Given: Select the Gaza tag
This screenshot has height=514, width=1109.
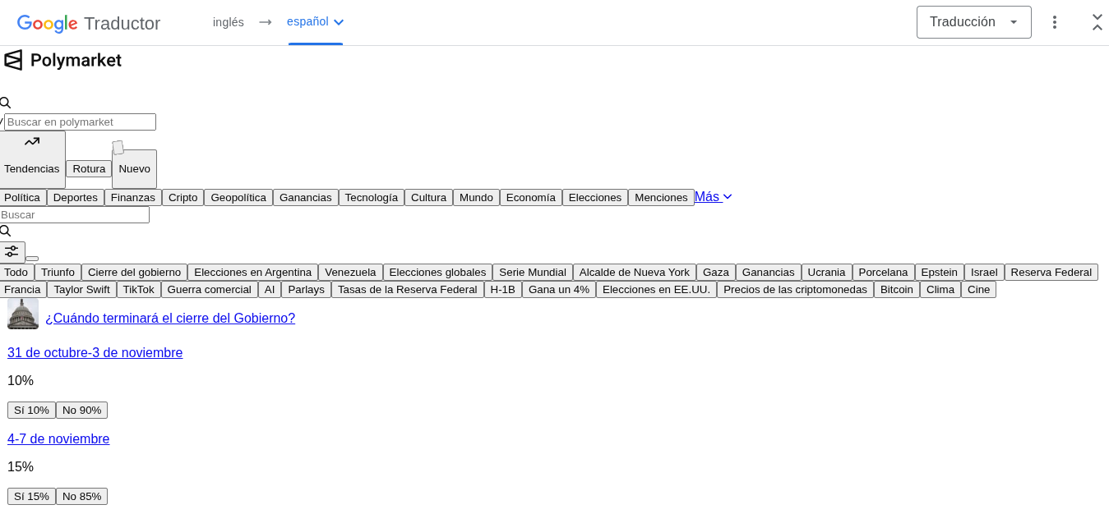Looking at the screenshot, I should pyautogui.click(x=716, y=272).
